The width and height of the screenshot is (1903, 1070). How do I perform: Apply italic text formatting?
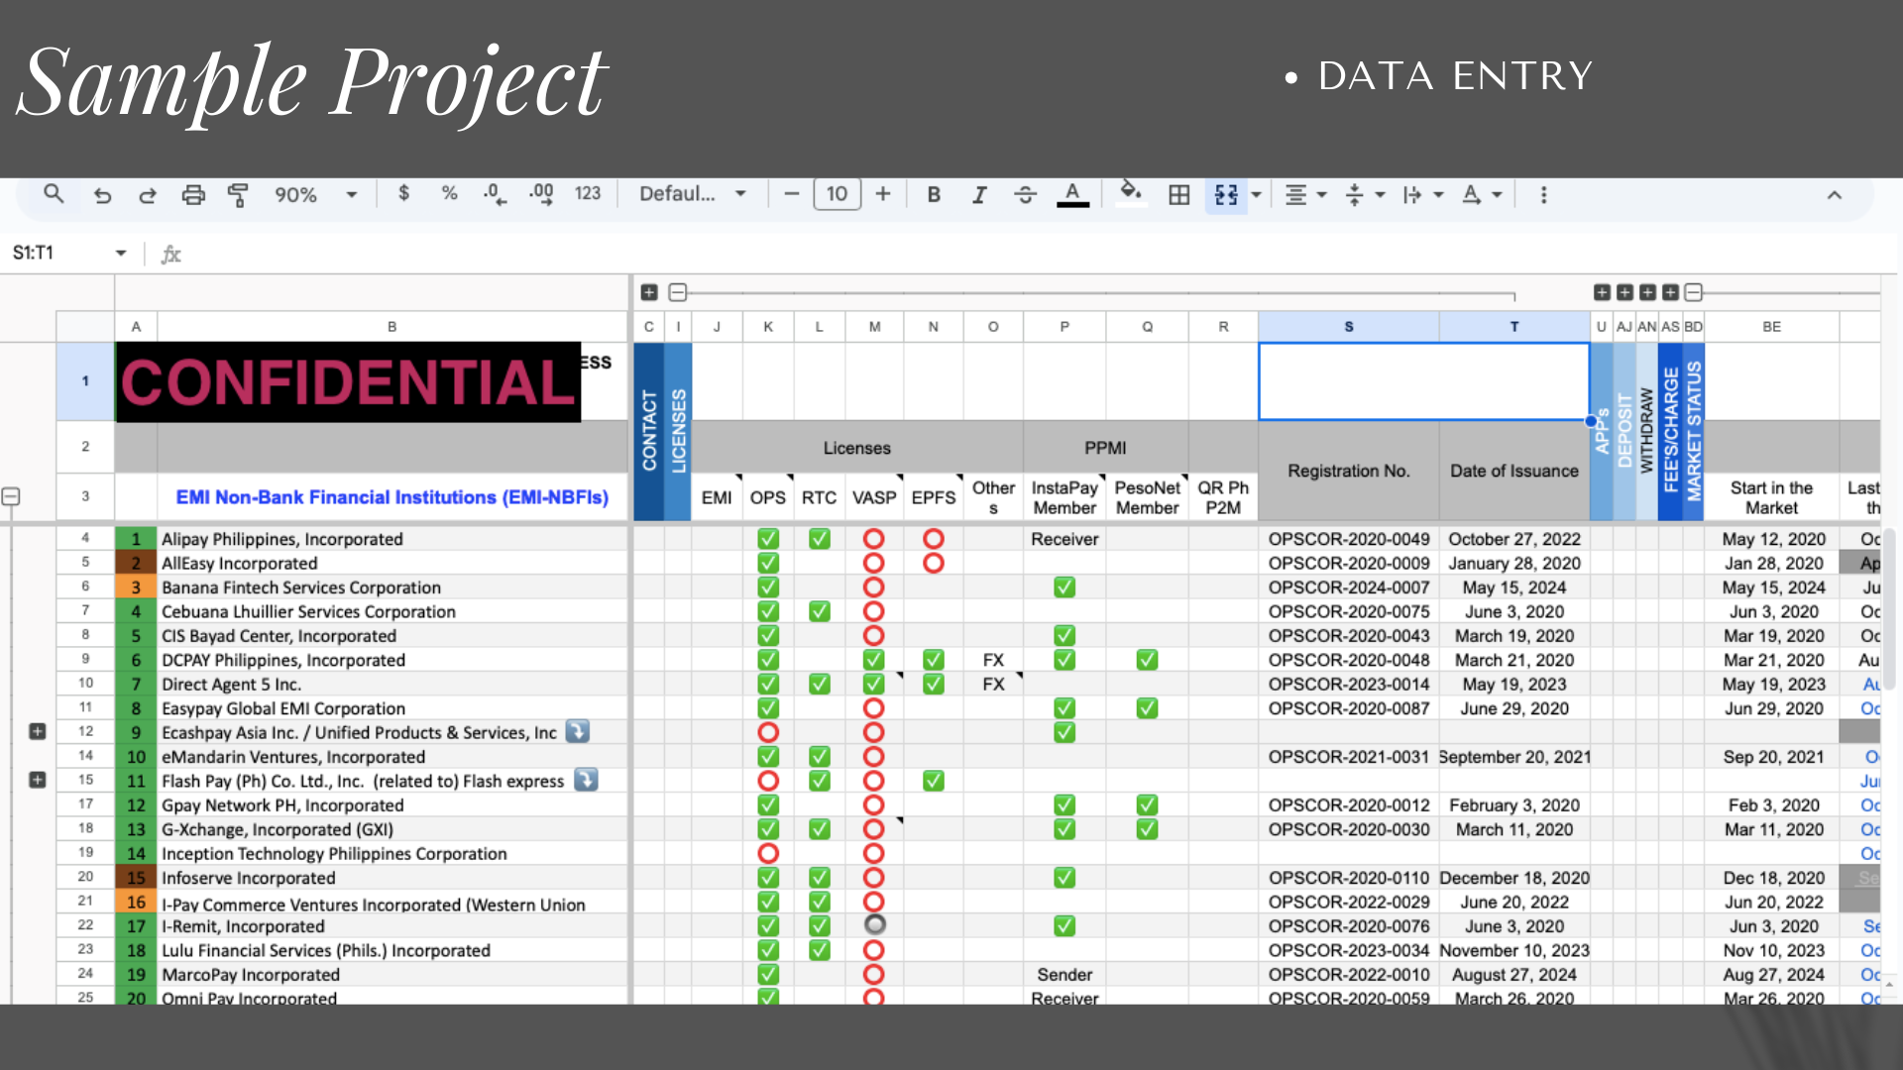(979, 195)
